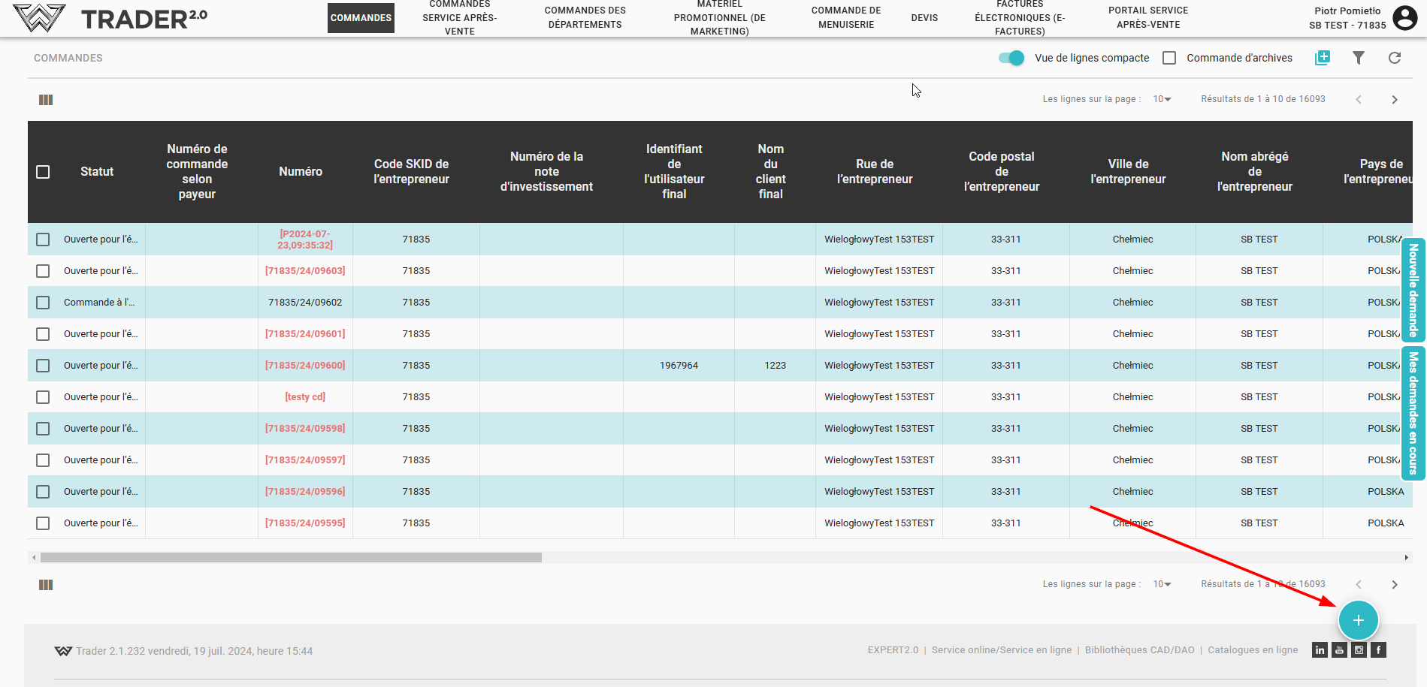Switch to Commande de Menuiserie tab
This screenshot has height=687, width=1427.
[x=846, y=18]
